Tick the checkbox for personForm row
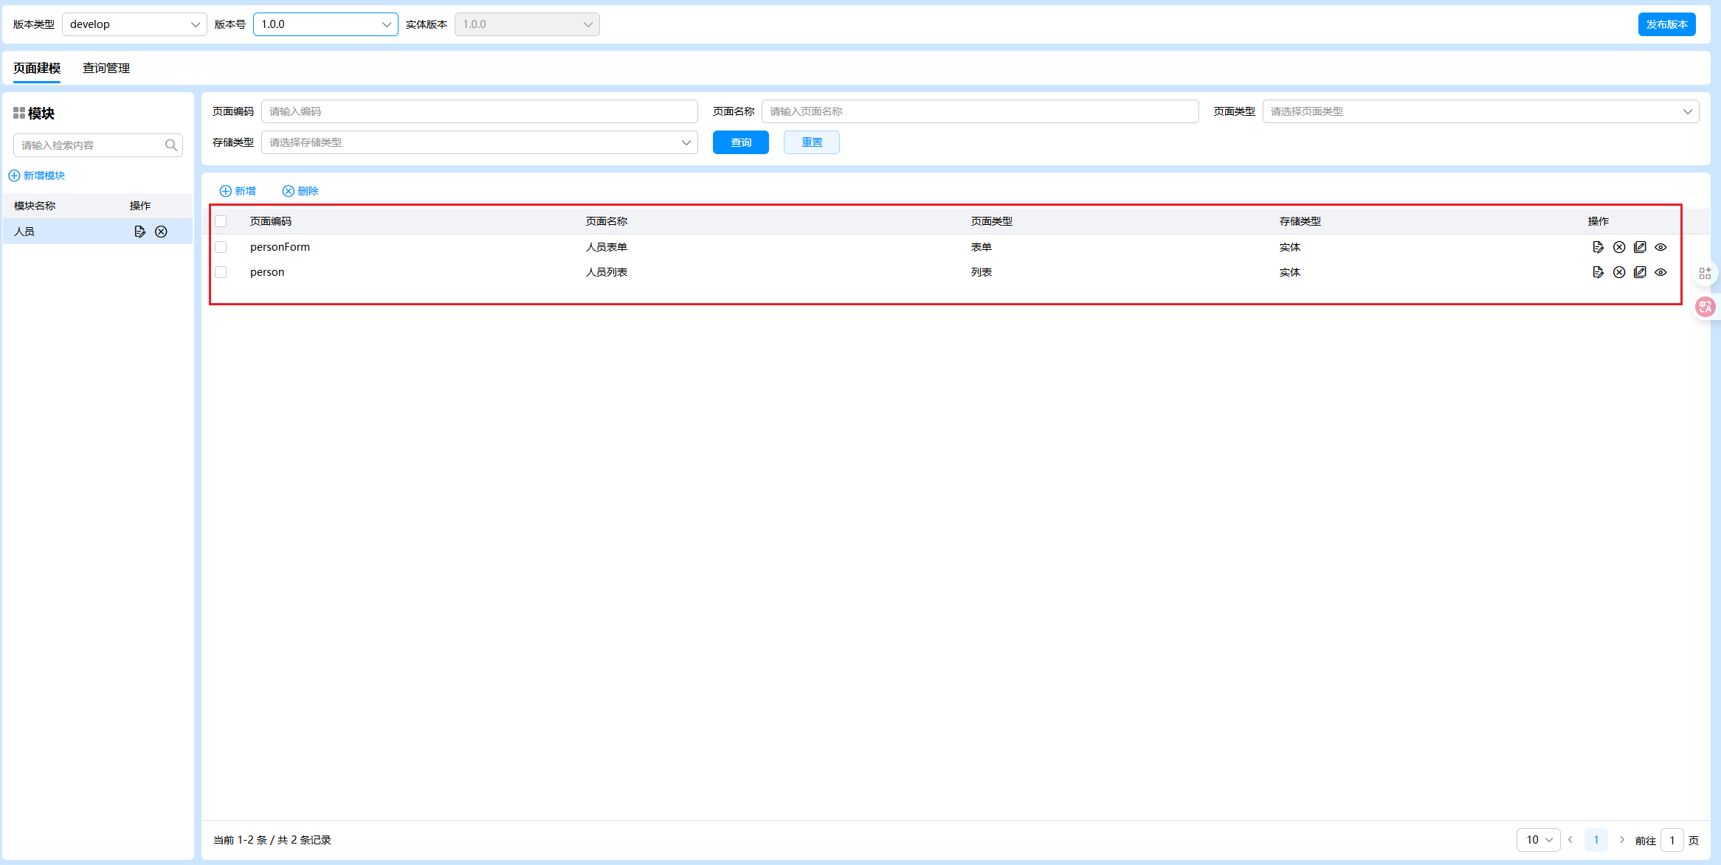Viewport: 1721px width, 865px height. (x=221, y=247)
